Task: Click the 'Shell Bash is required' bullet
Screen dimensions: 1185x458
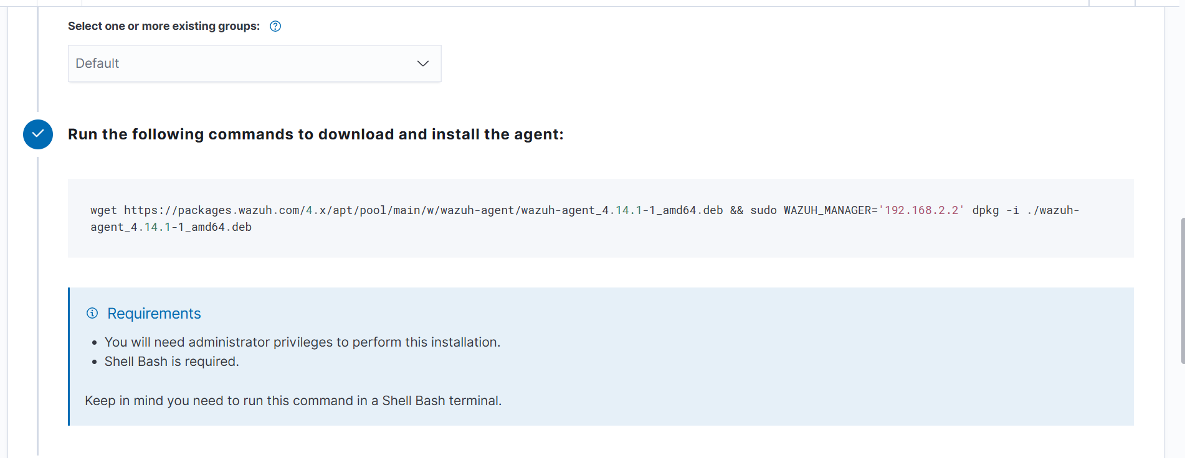Action: [x=171, y=362]
